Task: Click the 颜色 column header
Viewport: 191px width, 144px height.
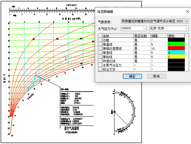Action: point(176,36)
